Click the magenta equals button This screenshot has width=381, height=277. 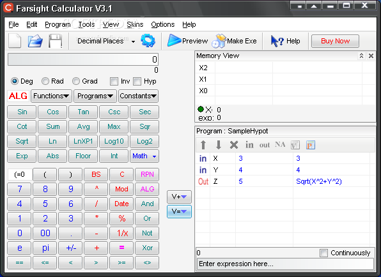tap(121, 248)
